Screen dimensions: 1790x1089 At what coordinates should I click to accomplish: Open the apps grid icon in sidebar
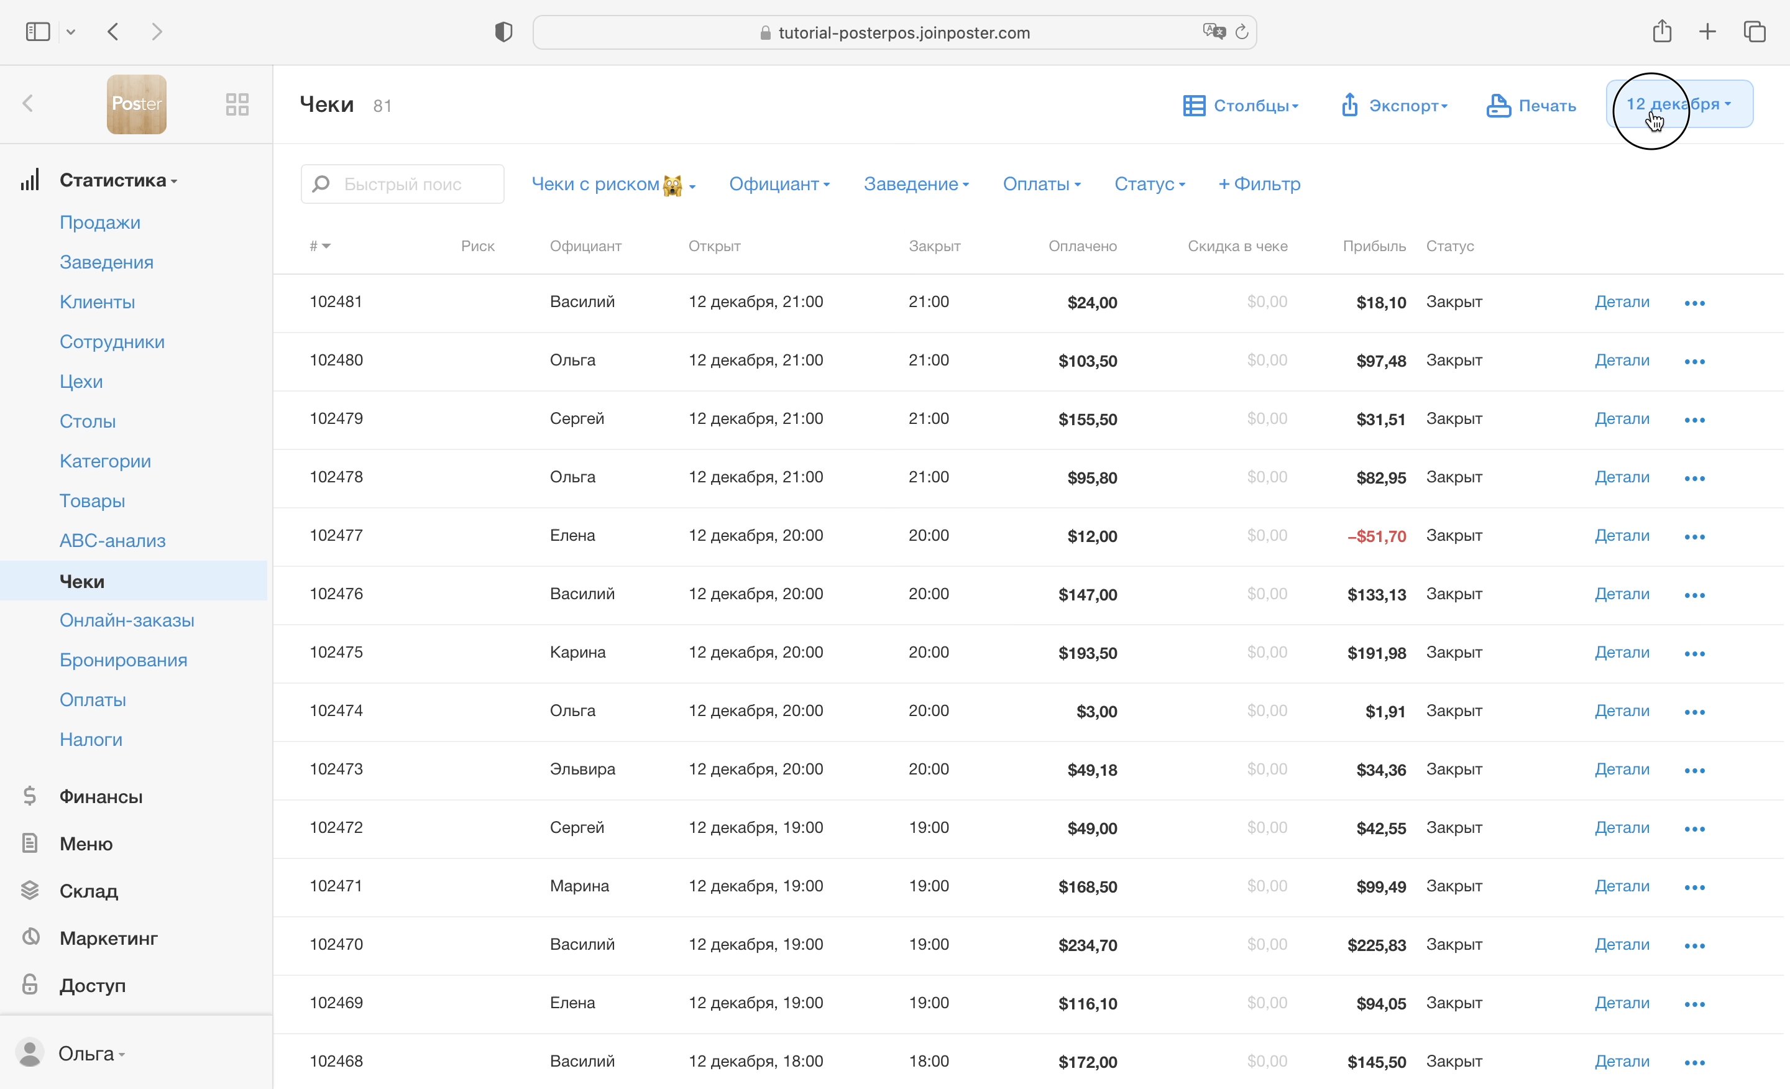click(237, 104)
